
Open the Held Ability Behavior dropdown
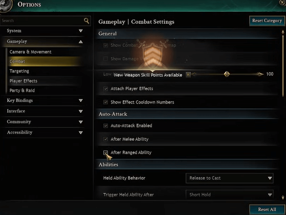click(229, 178)
